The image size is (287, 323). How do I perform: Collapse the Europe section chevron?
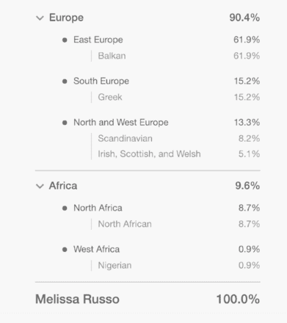click(x=40, y=18)
